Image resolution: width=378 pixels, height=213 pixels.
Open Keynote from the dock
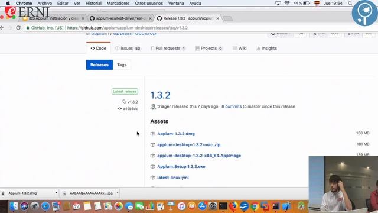(x=171, y=206)
